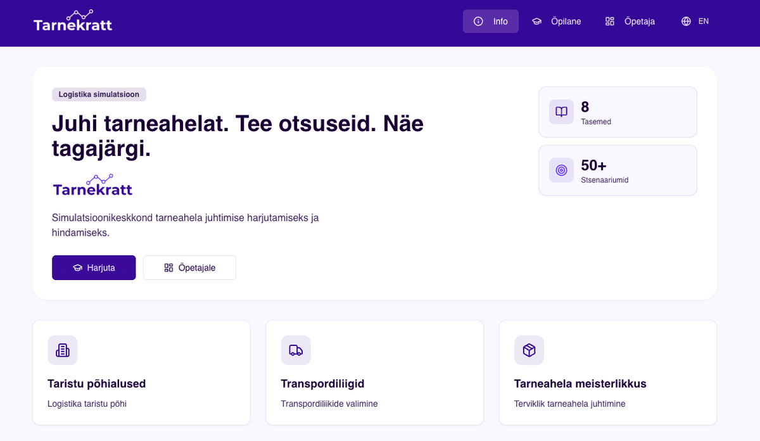Click the open book icon beside Tasemed
The width and height of the screenshot is (760, 441).
coord(561,112)
